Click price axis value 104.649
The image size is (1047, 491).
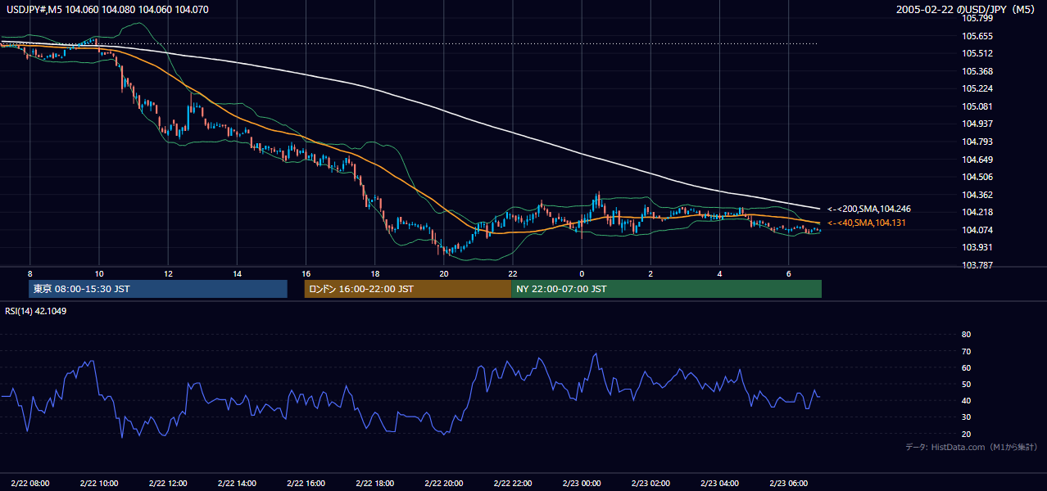pos(977,160)
